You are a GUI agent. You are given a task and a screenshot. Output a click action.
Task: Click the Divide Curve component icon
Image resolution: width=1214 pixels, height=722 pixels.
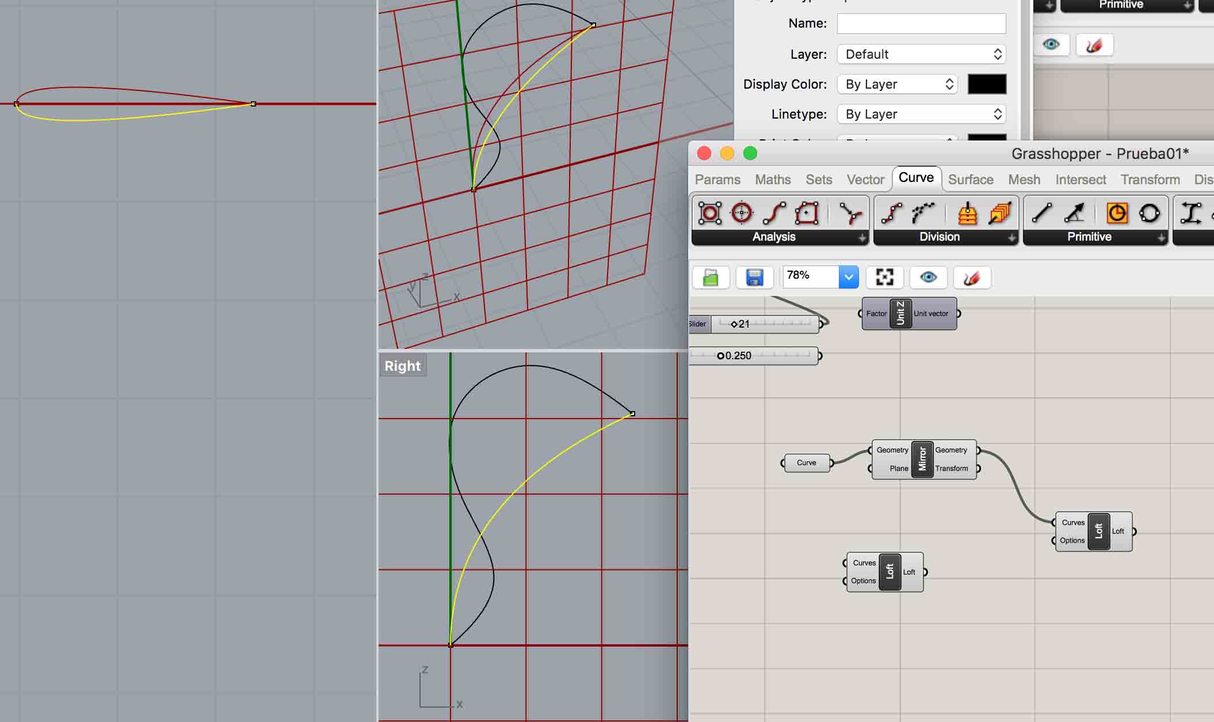tap(891, 213)
